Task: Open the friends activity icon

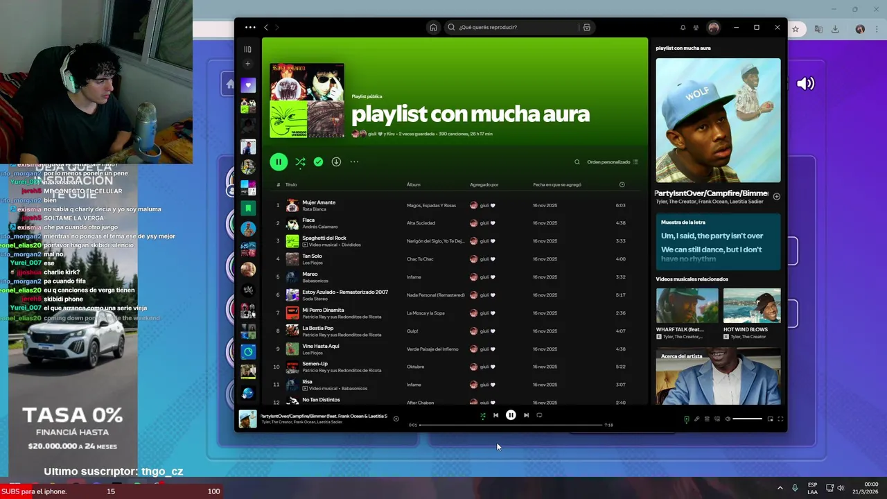Action: [x=697, y=28]
